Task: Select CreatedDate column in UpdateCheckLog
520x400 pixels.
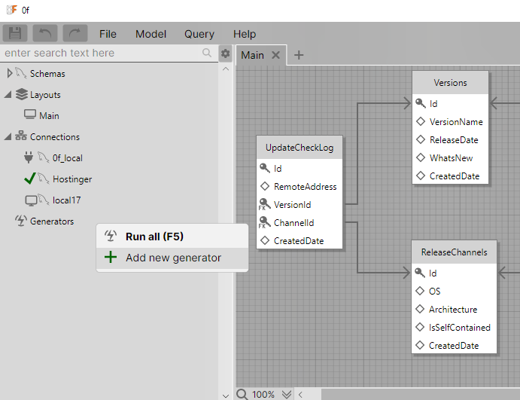Action: [x=300, y=241]
